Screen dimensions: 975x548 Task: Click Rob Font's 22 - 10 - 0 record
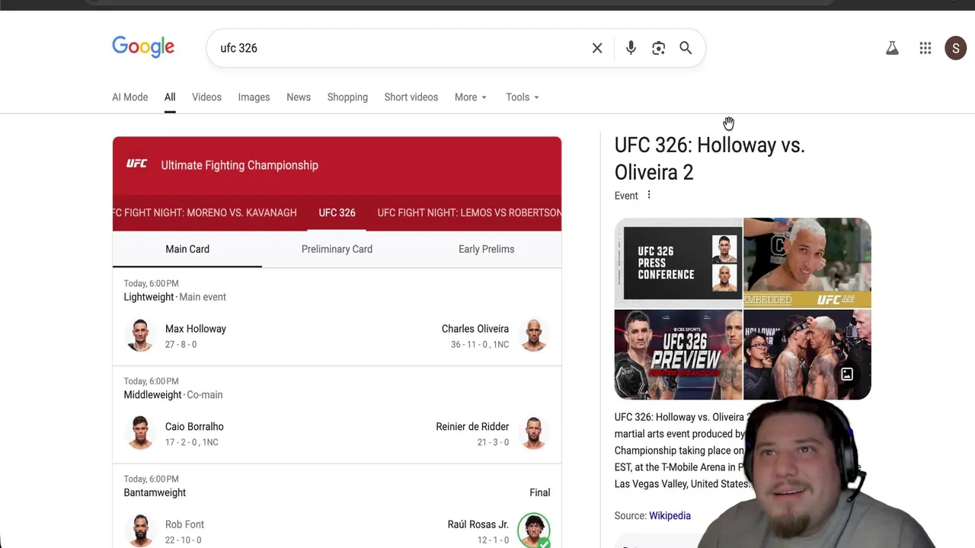pos(183,540)
